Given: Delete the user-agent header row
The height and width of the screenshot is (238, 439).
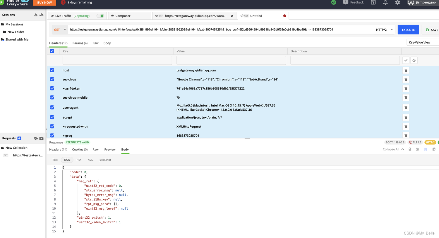Looking at the screenshot, I should coord(406,107).
